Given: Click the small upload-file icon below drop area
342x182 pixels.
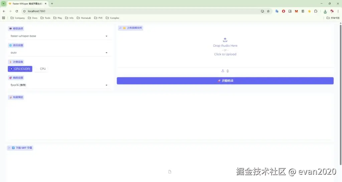Looking at the screenshot, I should 223,71.
